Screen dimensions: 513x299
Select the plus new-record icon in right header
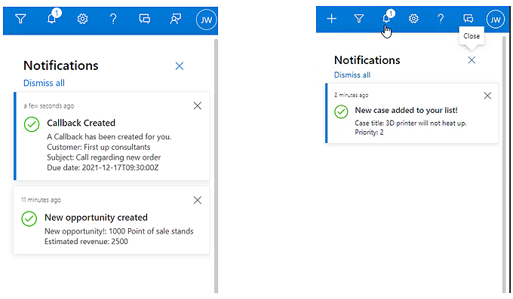331,19
